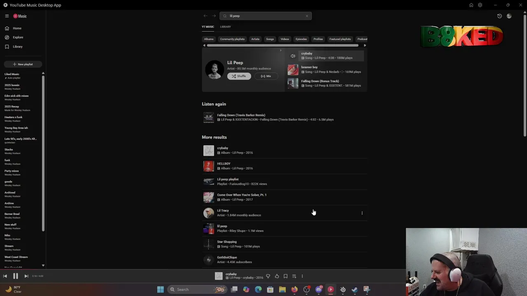Filter results by Videos chip

point(284,39)
